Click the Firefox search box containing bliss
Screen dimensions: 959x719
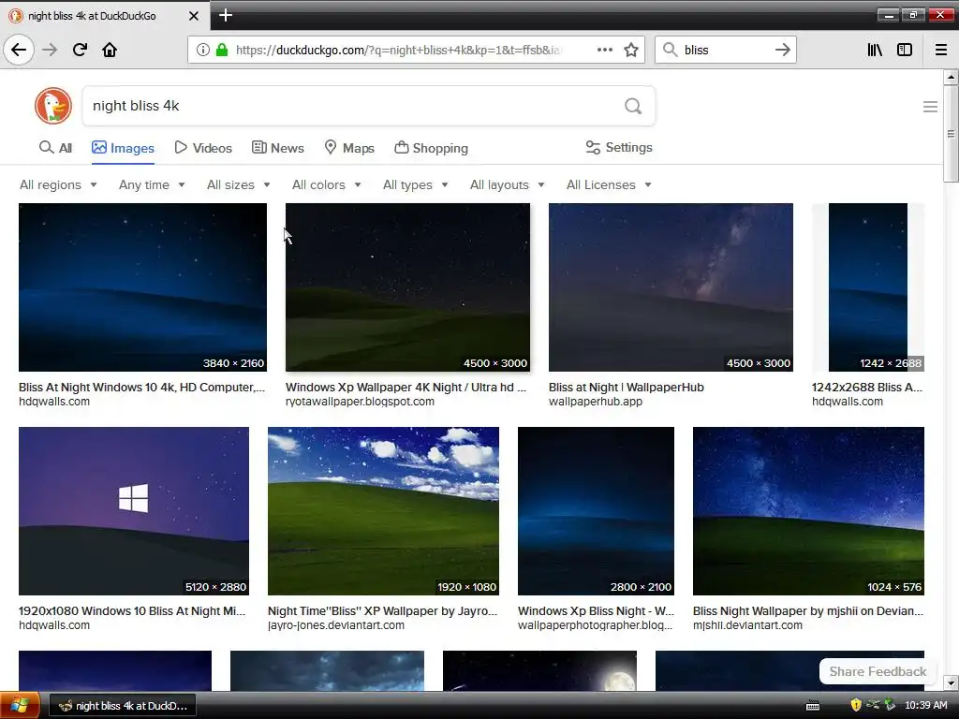pos(725,50)
